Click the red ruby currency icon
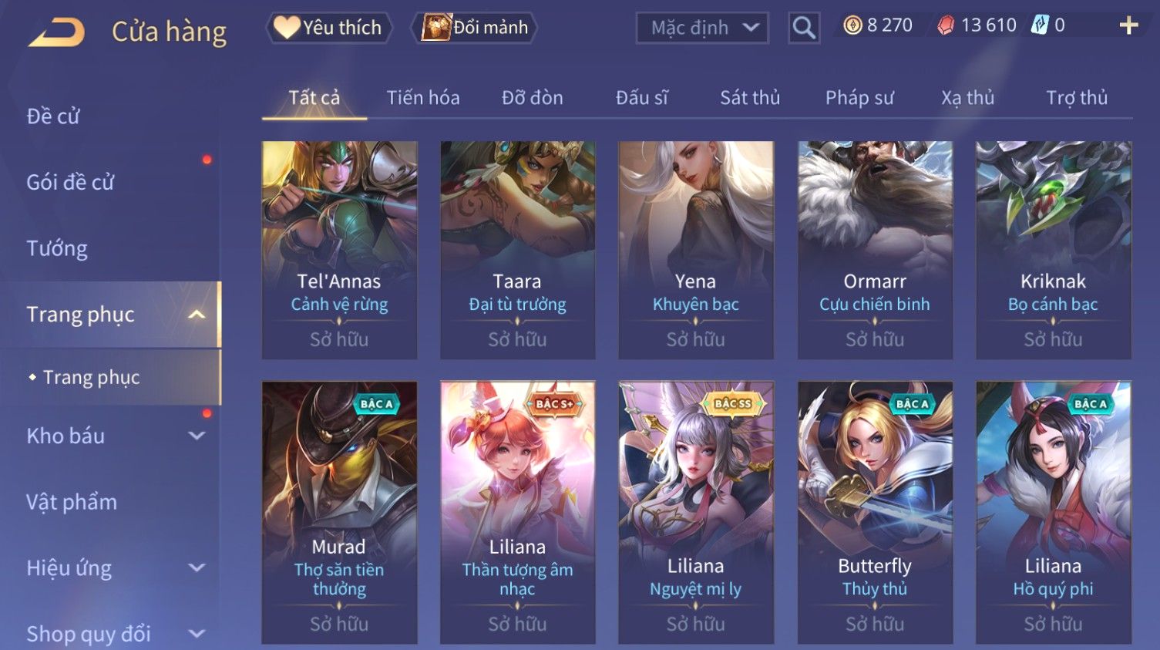 click(x=946, y=25)
